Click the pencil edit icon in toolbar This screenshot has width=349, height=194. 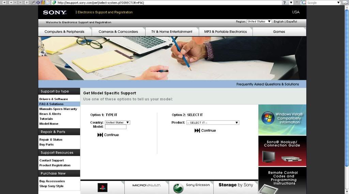pos(33,2)
